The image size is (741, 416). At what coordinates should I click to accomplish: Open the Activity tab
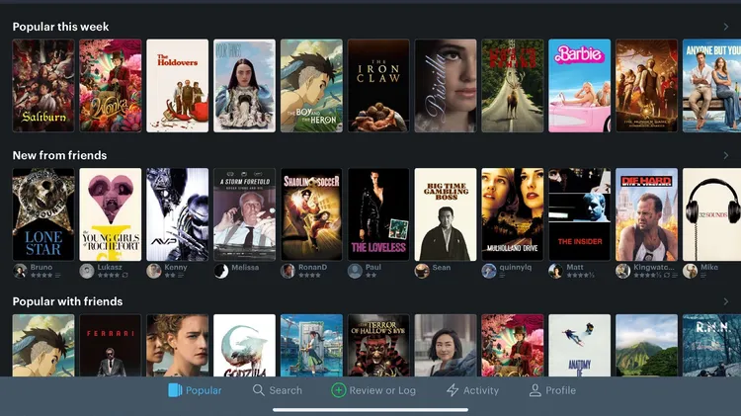tap(472, 390)
